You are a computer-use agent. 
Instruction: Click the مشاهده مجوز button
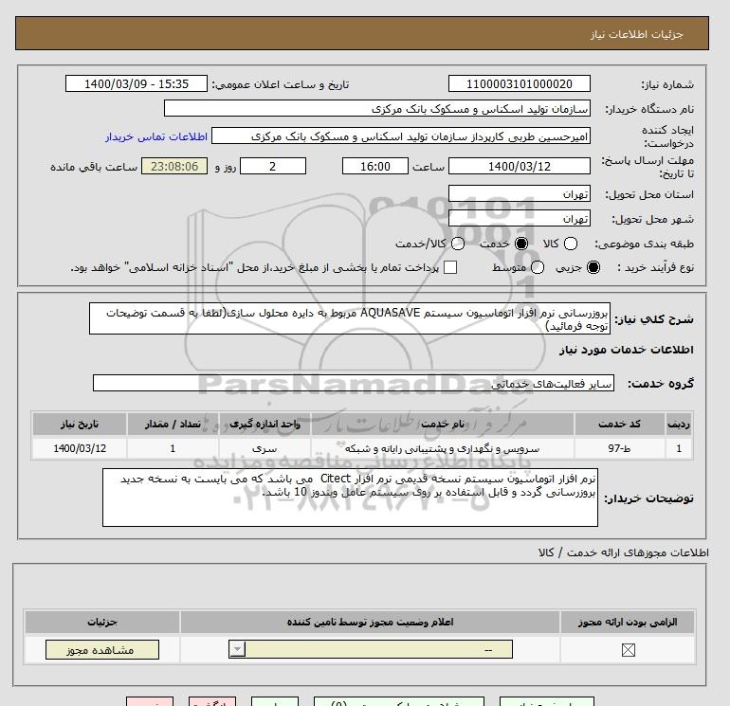pos(102,650)
